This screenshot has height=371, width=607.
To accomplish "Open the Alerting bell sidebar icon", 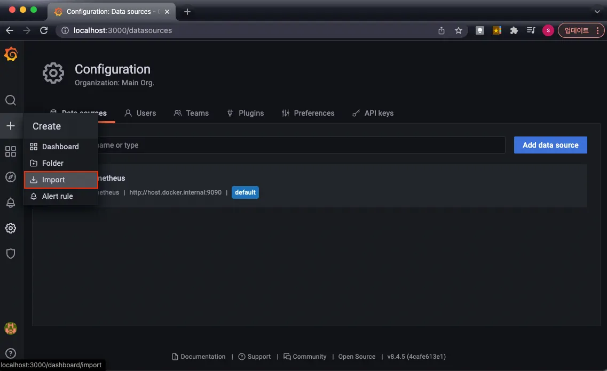I will (11, 203).
